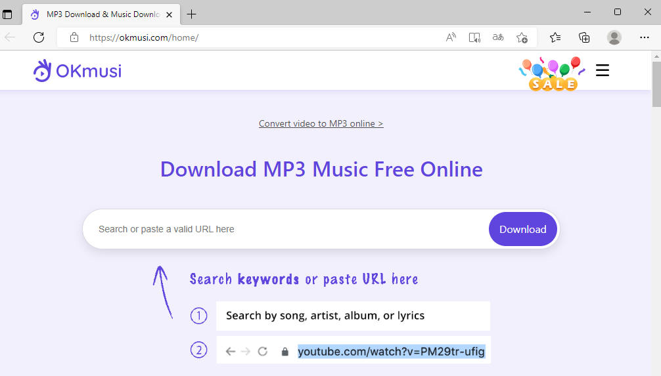Image resolution: width=661 pixels, height=376 pixels.
Task: Select the MP3 Download & Music tab
Action: [101, 14]
